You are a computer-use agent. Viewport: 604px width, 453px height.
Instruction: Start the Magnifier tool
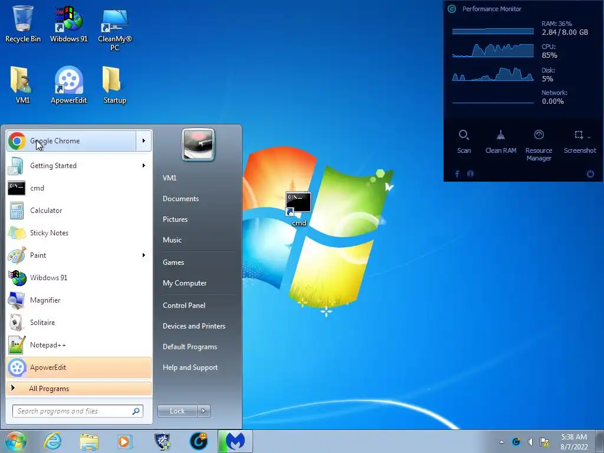79,300
